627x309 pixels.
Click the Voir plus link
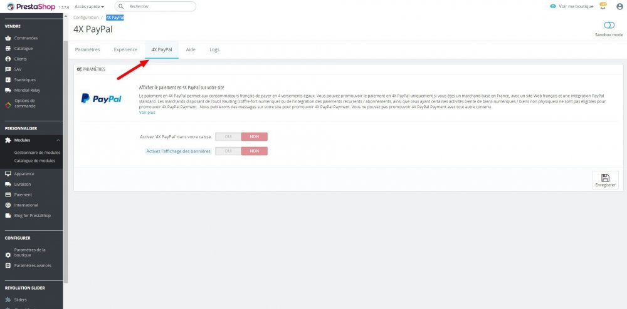point(147,113)
